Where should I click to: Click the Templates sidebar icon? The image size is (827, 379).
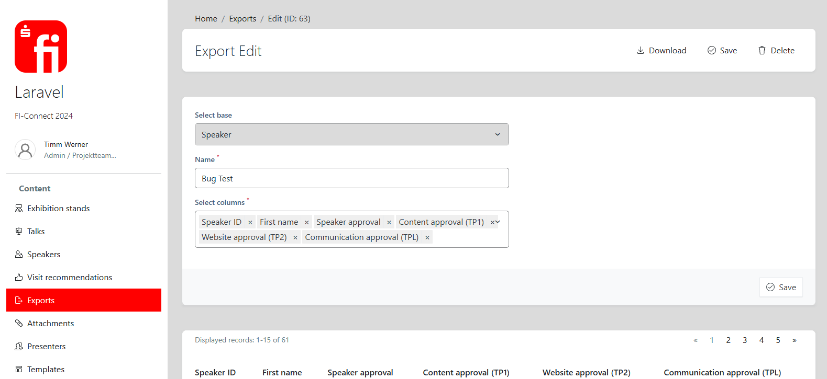[19, 369]
